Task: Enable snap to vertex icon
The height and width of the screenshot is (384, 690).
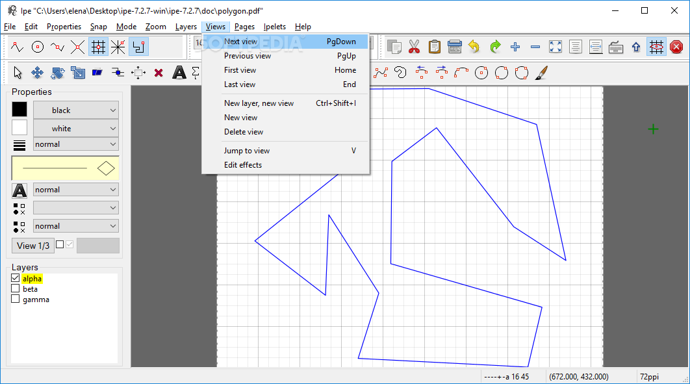Action: point(17,47)
